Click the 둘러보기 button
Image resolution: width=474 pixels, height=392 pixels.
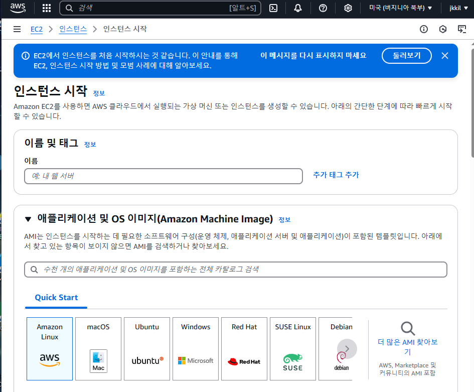coord(407,56)
